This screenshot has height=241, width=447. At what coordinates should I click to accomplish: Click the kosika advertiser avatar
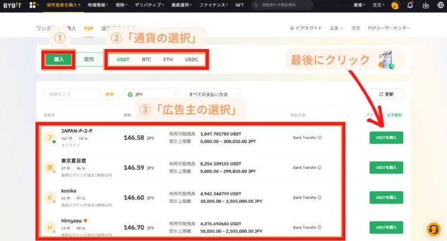click(x=50, y=197)
